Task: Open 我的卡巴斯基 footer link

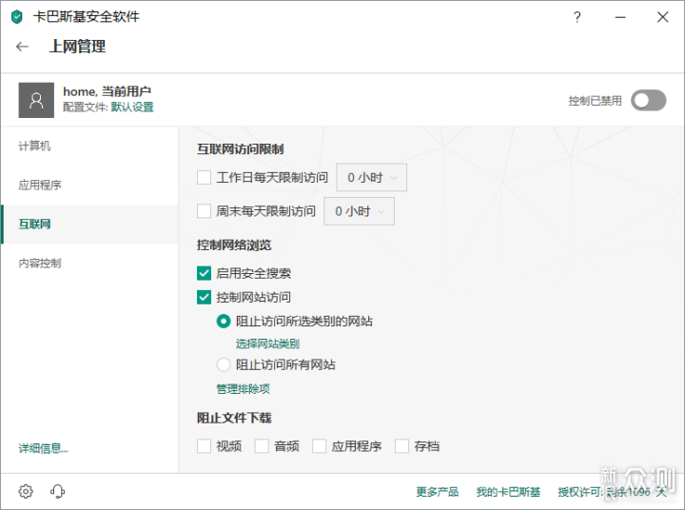Action: point(508,492)
